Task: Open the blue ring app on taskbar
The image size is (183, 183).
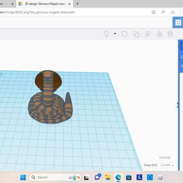Action: coord(150,178)
